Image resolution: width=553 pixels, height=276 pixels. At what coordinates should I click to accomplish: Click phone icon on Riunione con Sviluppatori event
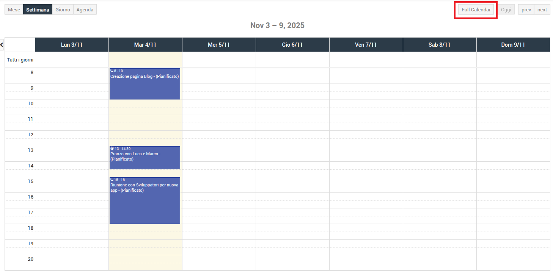(112, 180)
